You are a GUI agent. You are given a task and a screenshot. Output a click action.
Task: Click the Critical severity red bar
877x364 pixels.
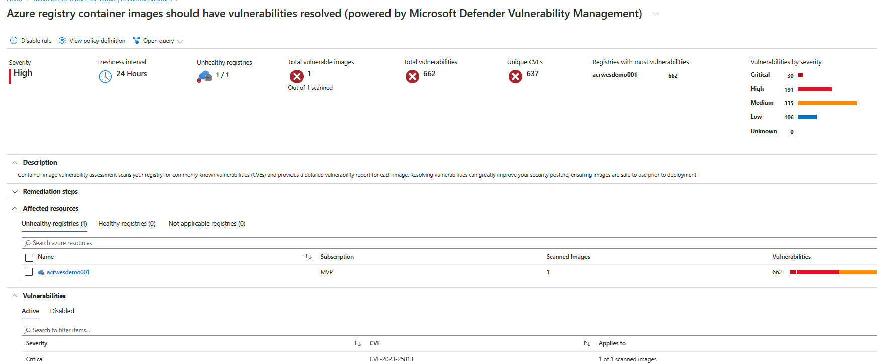(801, 75)
